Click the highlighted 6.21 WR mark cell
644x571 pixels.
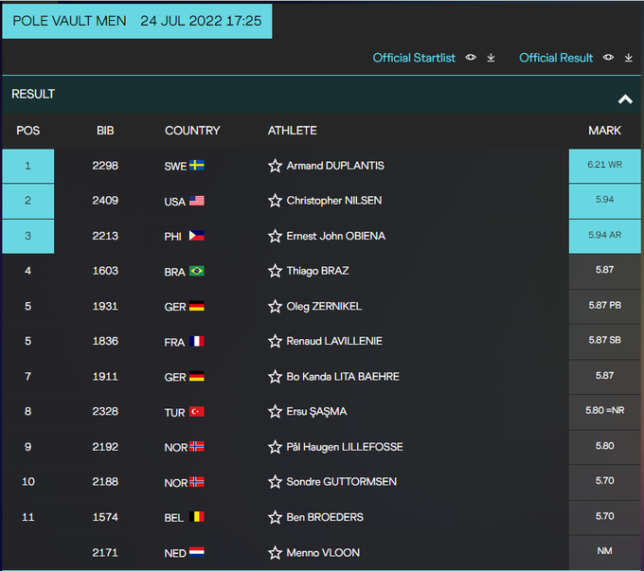coord(604,166)
